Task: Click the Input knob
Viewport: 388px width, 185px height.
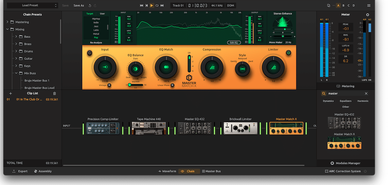Action: click(105, 67)
